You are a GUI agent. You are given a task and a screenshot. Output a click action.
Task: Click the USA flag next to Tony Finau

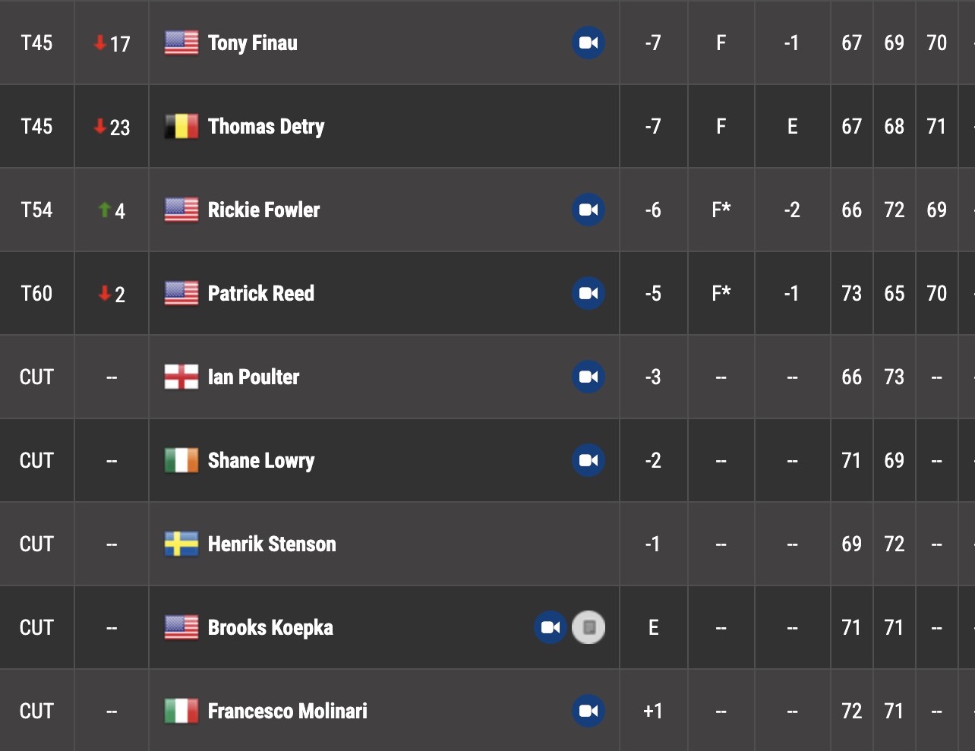coord(181,43)
